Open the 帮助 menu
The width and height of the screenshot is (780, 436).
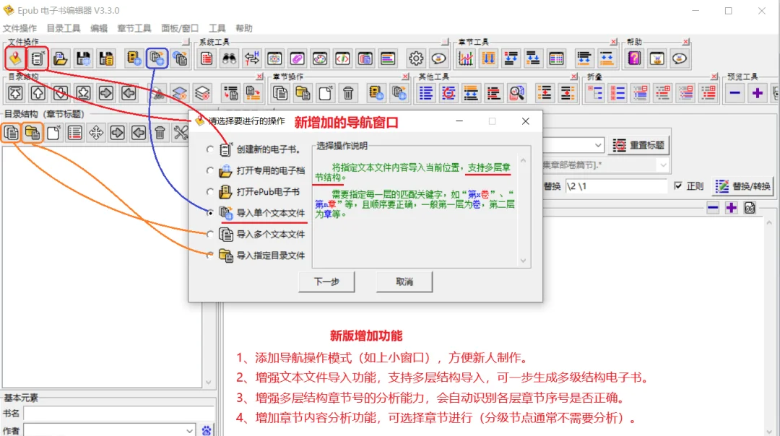[244, 28]
